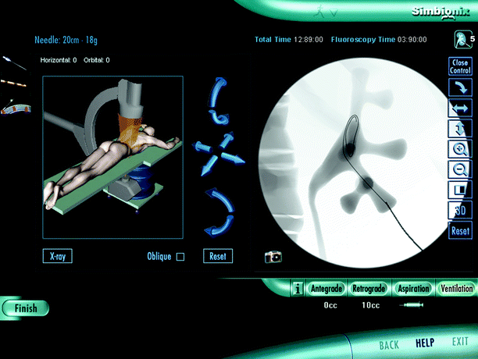478x359 pixels.
Task: Click the zoom out magnifier icon
Action: pyautogui.click(x=460, y=169)
